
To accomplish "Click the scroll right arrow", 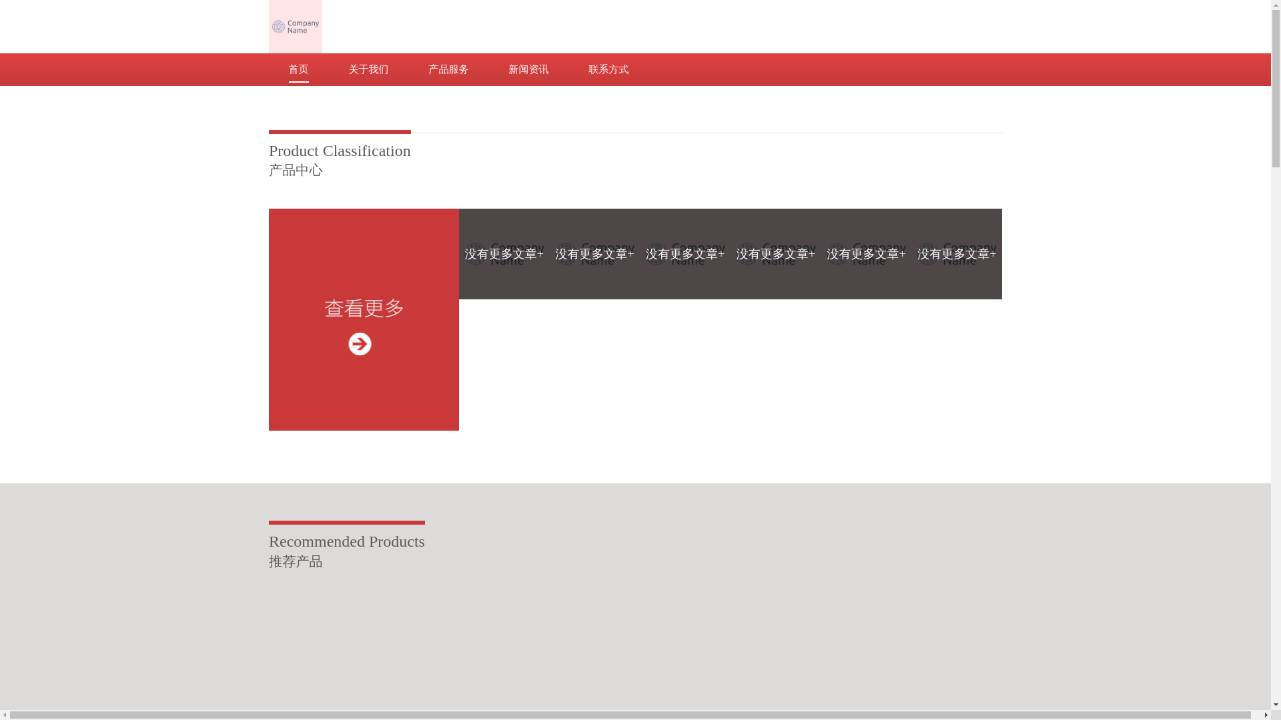I will point(1266,715).
